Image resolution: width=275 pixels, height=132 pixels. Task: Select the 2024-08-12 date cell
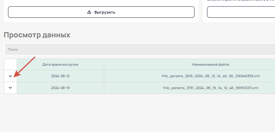[x=60, y=76]
